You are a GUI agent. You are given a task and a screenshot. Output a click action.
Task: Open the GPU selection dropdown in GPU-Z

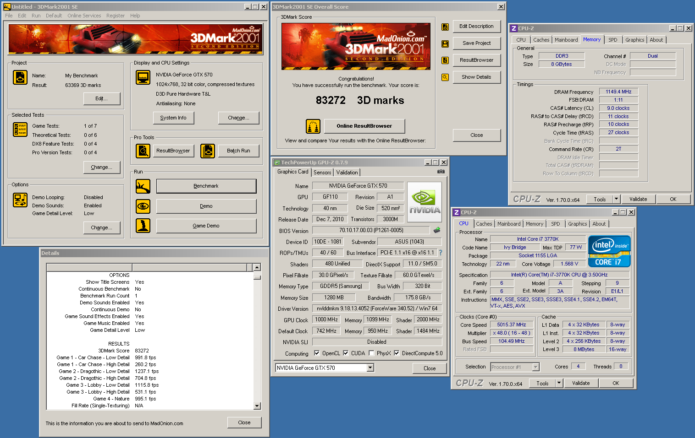click(x=370, y=368)
